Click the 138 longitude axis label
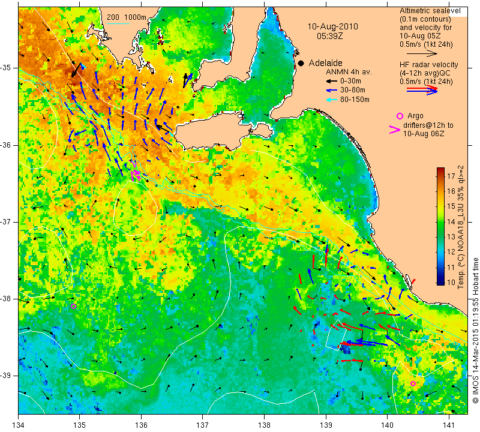 click(264, 425)
